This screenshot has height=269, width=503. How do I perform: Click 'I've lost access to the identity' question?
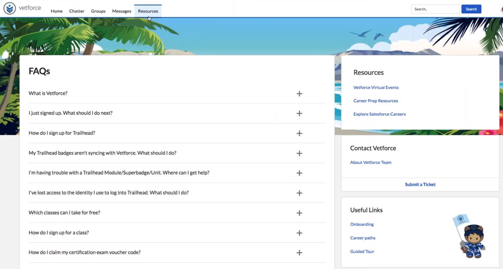(108, 193)
